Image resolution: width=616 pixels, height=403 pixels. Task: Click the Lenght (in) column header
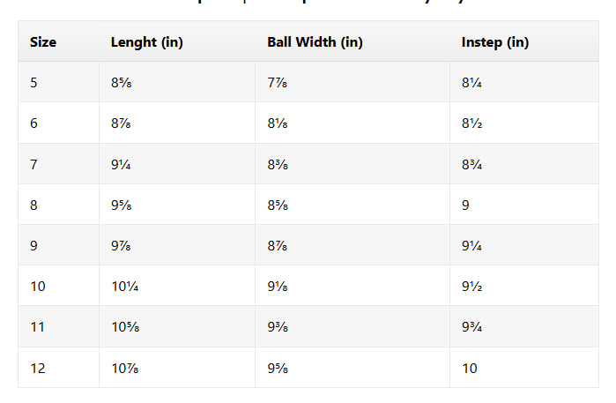pyautogui.click(x=146, y=42)
